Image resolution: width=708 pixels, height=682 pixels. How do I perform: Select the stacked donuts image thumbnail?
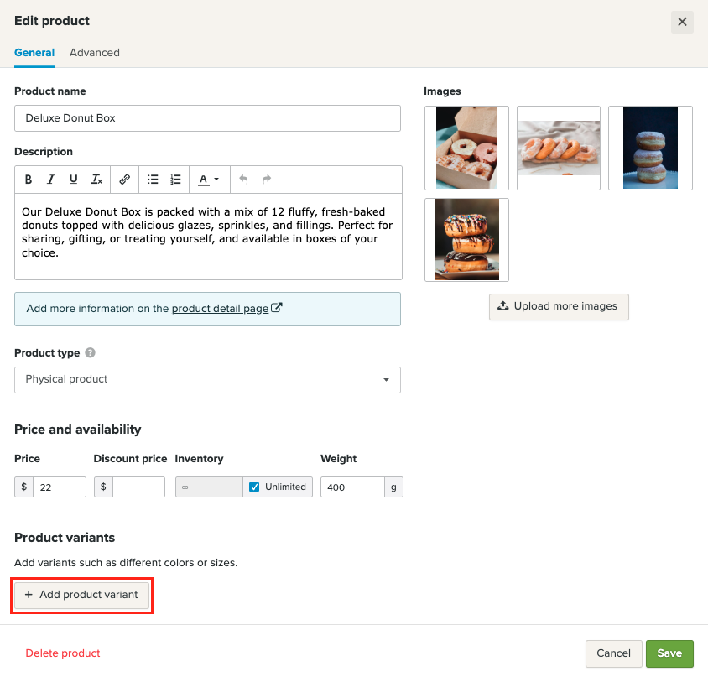point(466,240)
